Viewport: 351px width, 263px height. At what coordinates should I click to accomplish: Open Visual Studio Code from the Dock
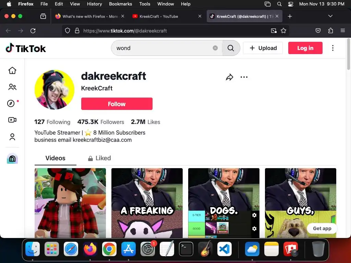tap(224, 249)
